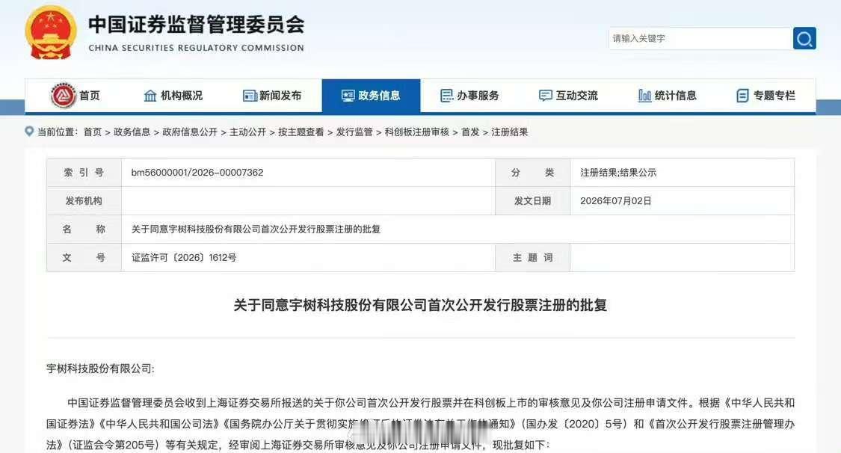Open the 机构概况 nav tab
Image resolution: width=841 pixels, height=453 pixels.
coord(173,96)
